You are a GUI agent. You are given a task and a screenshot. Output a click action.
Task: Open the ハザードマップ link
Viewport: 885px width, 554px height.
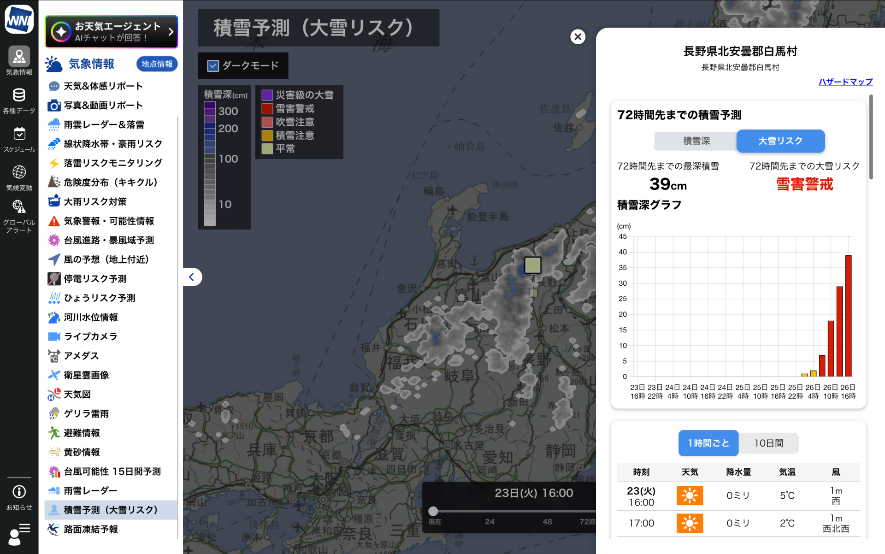point(845,82)
